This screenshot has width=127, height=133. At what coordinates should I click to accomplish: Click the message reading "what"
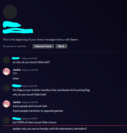pos(16,78)
